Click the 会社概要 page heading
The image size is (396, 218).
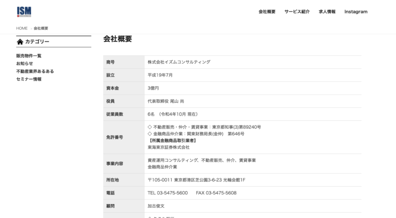pos(118,39)
